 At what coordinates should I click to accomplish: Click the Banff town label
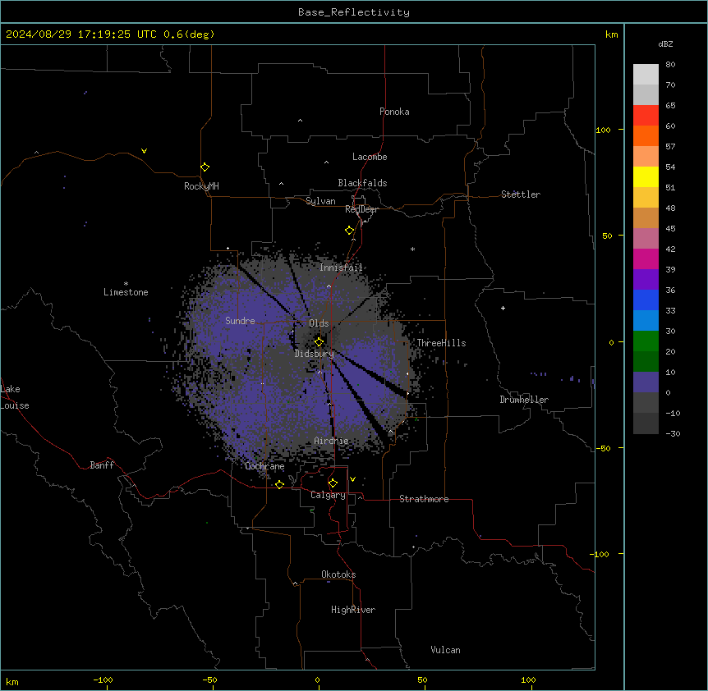coord(102,465)
